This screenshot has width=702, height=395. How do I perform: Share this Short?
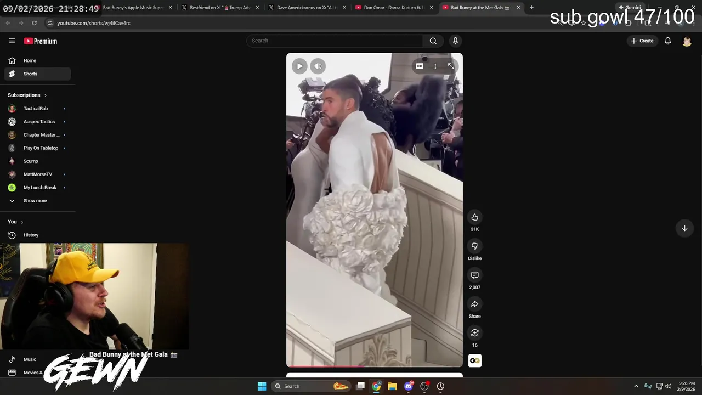coord(475,304)
